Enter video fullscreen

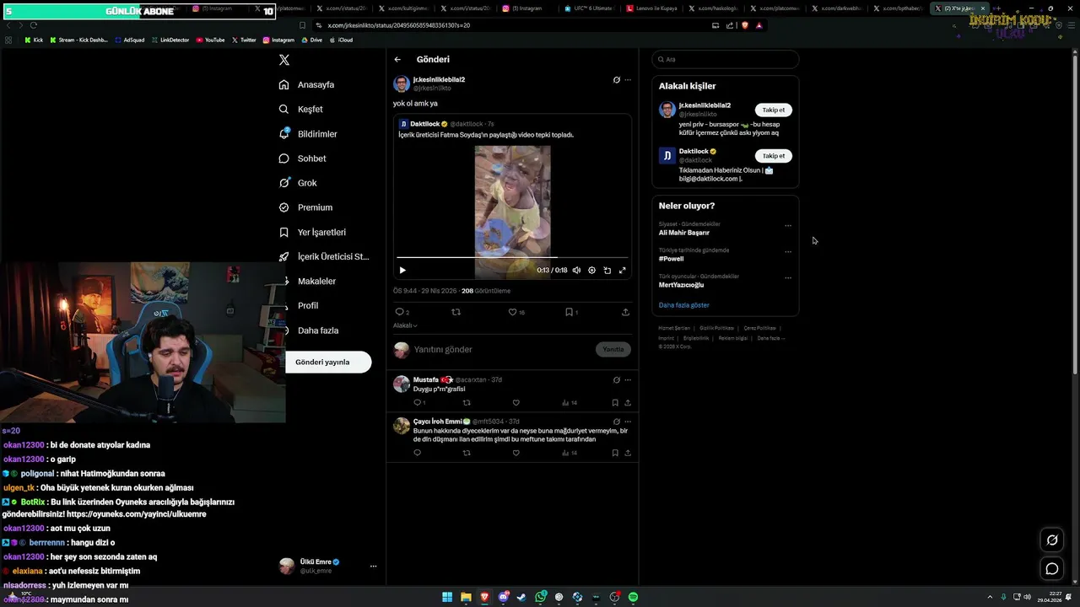pyautogui.click(x=623, y=271)
